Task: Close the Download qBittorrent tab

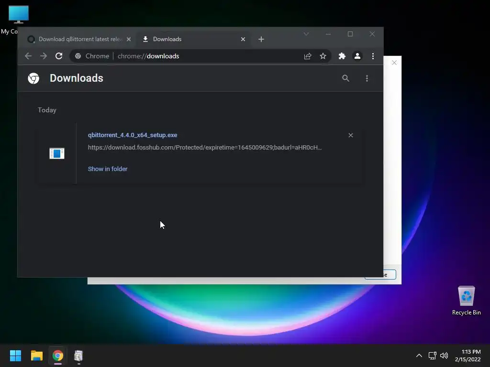Action: point(129,39)
